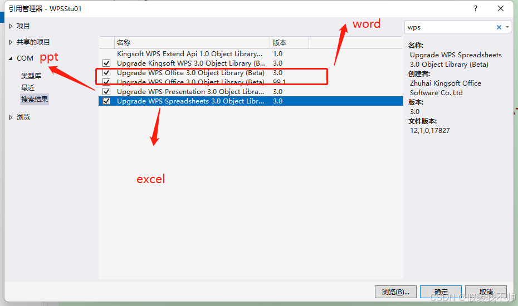Screen dimensions: 518x306
Task: Clear the wps search text with X icon
Action: 499,27
